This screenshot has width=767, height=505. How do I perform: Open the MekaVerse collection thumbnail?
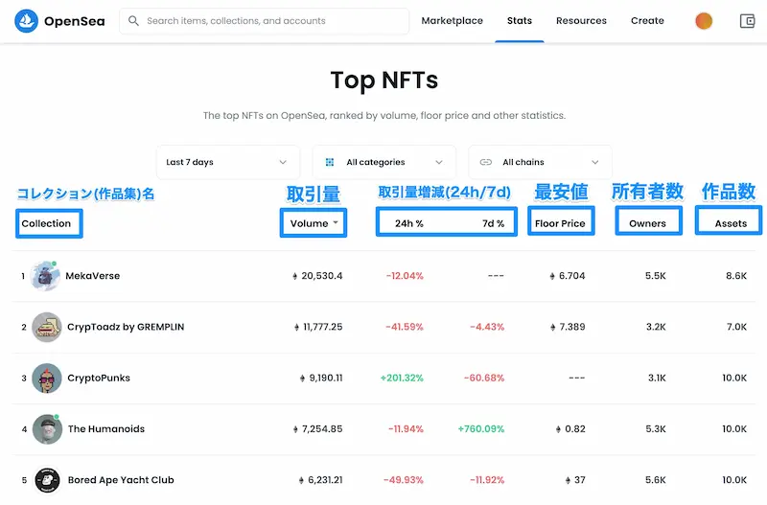coord(45,276)
